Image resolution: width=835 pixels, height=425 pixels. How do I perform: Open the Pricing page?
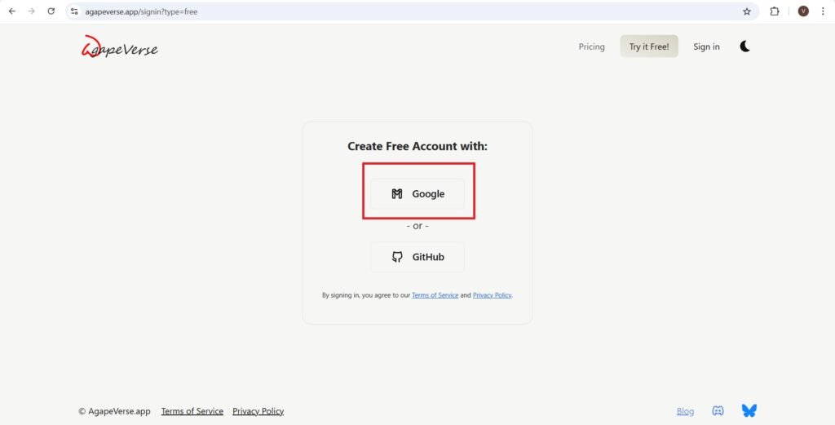coord(592,46)
